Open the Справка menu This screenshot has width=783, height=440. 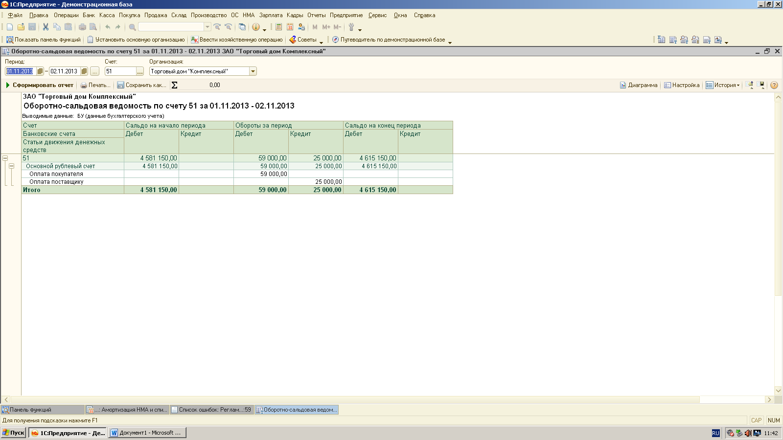click(x=424, y=15)
